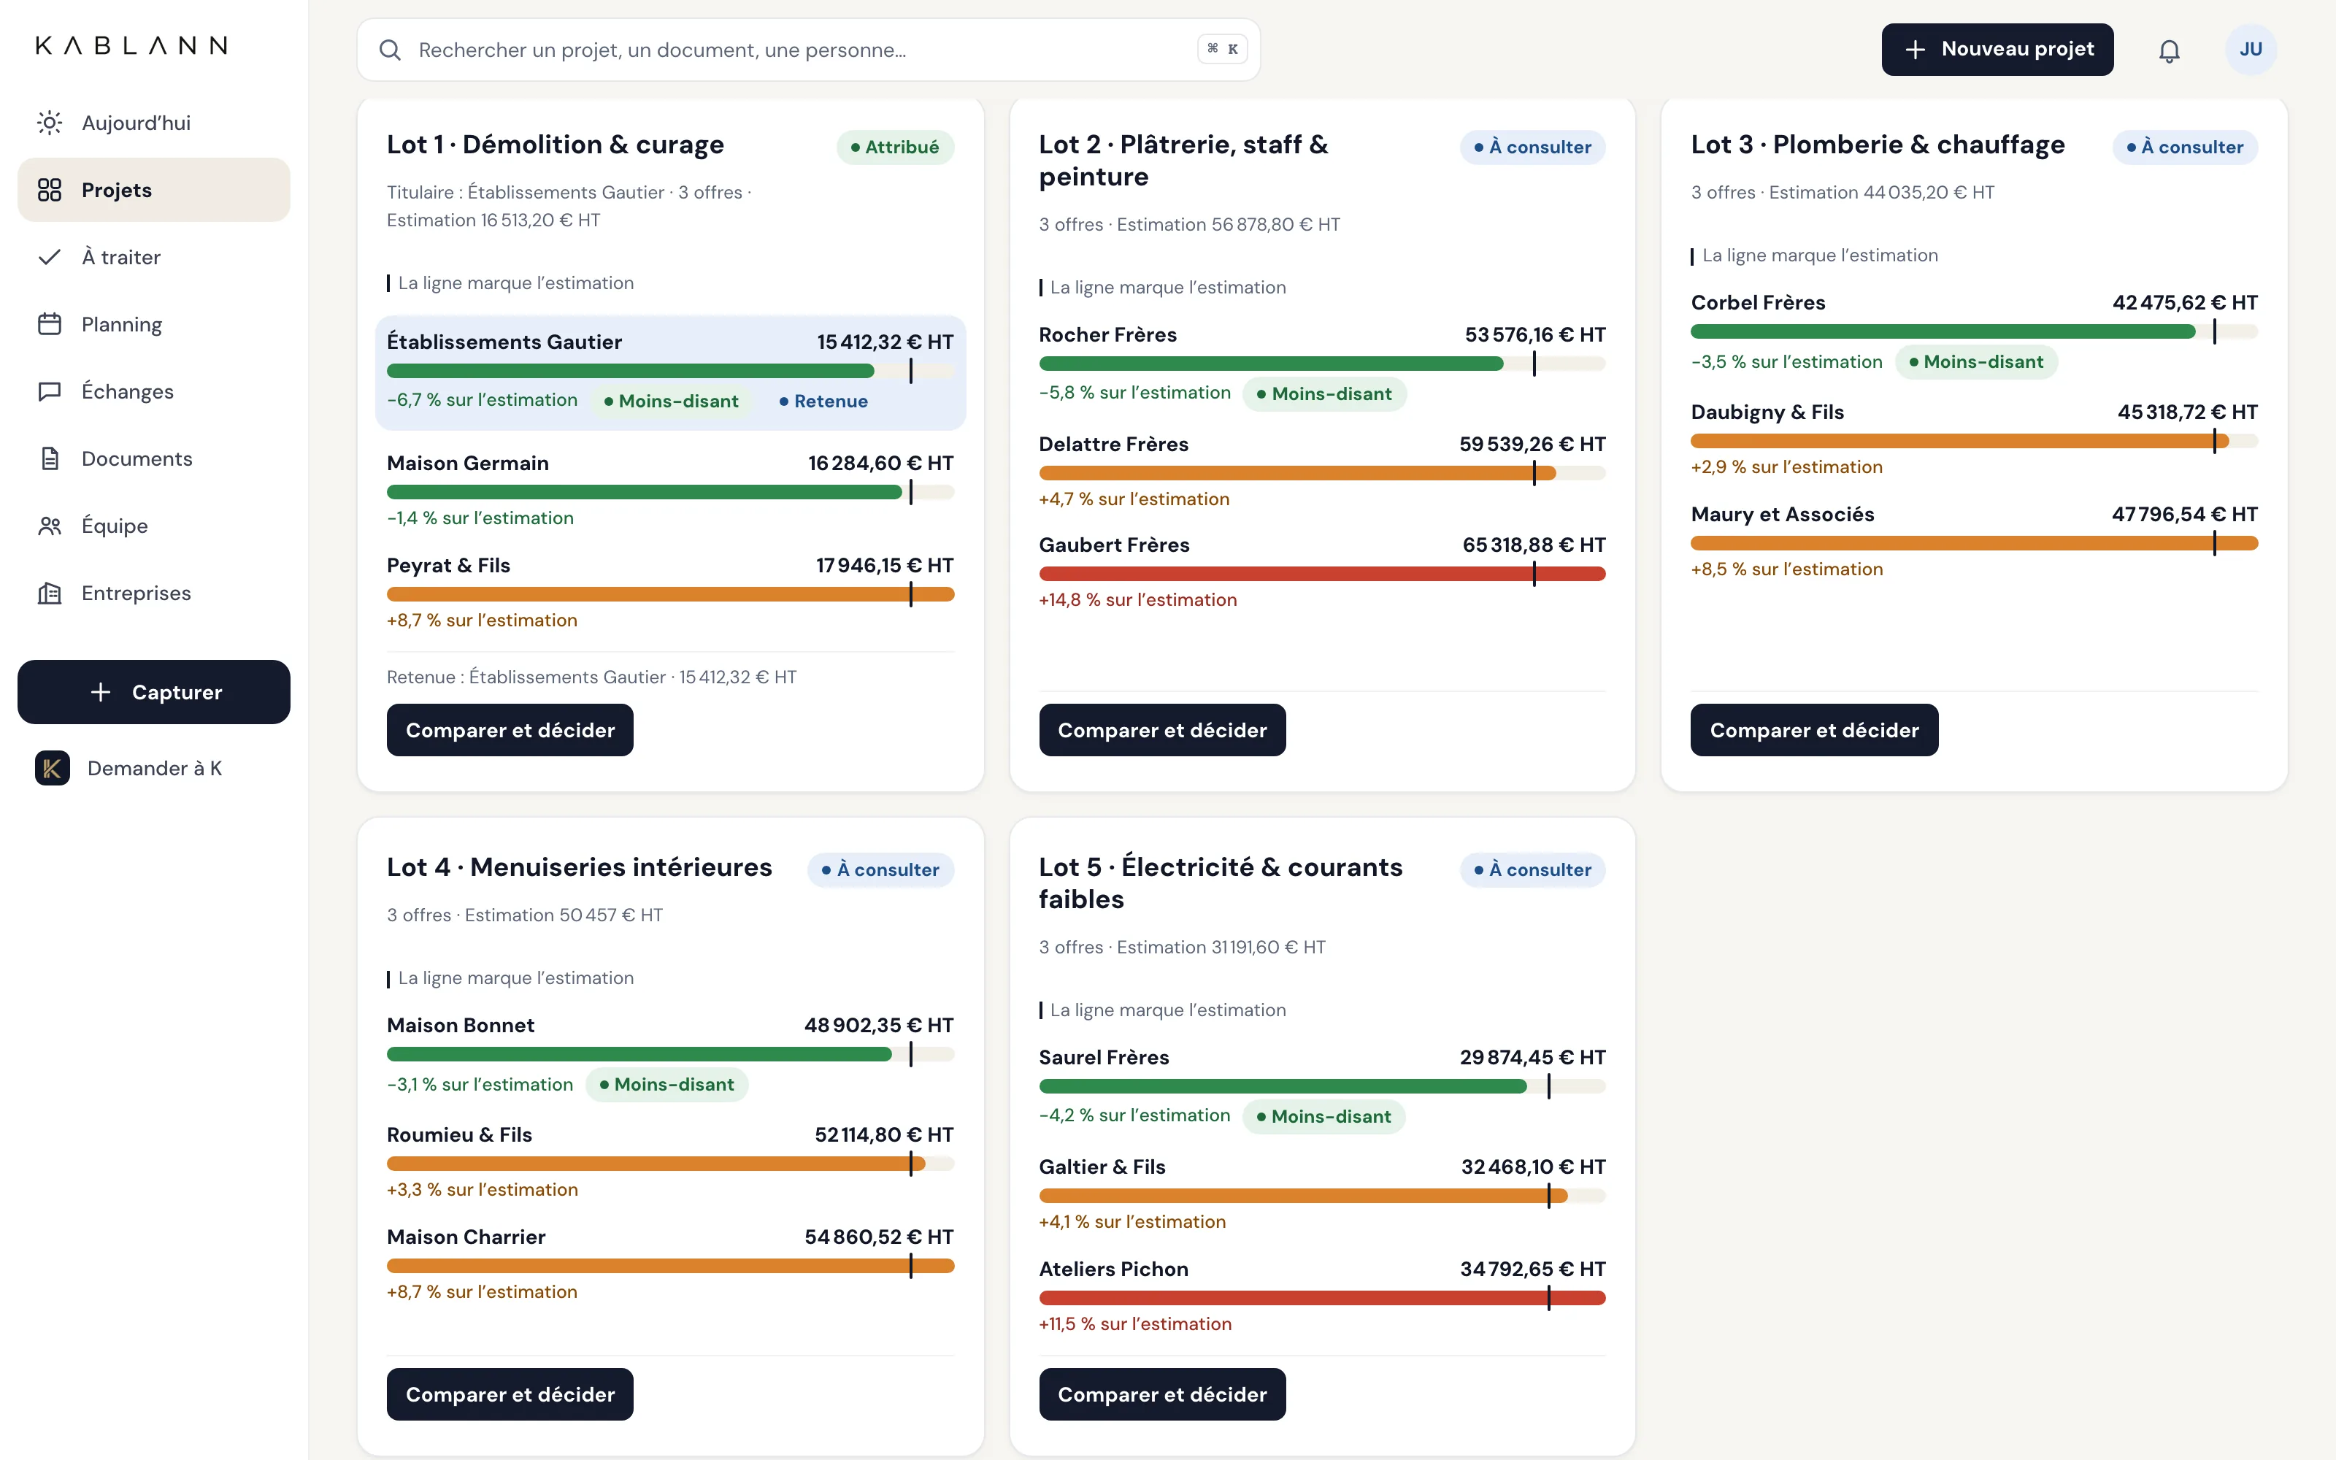Open Demander à K assistant
Viewport: 2336px width, 1460px height.
click(153, 768)
